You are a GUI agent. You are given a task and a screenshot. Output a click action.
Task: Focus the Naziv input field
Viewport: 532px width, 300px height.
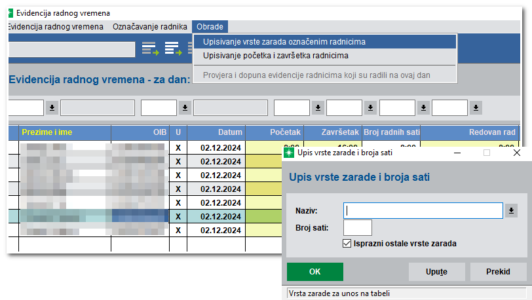423,210
